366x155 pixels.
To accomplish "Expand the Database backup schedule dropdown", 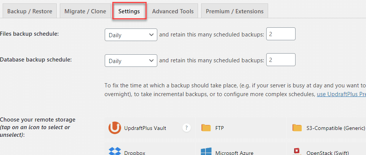I will 131,61.
